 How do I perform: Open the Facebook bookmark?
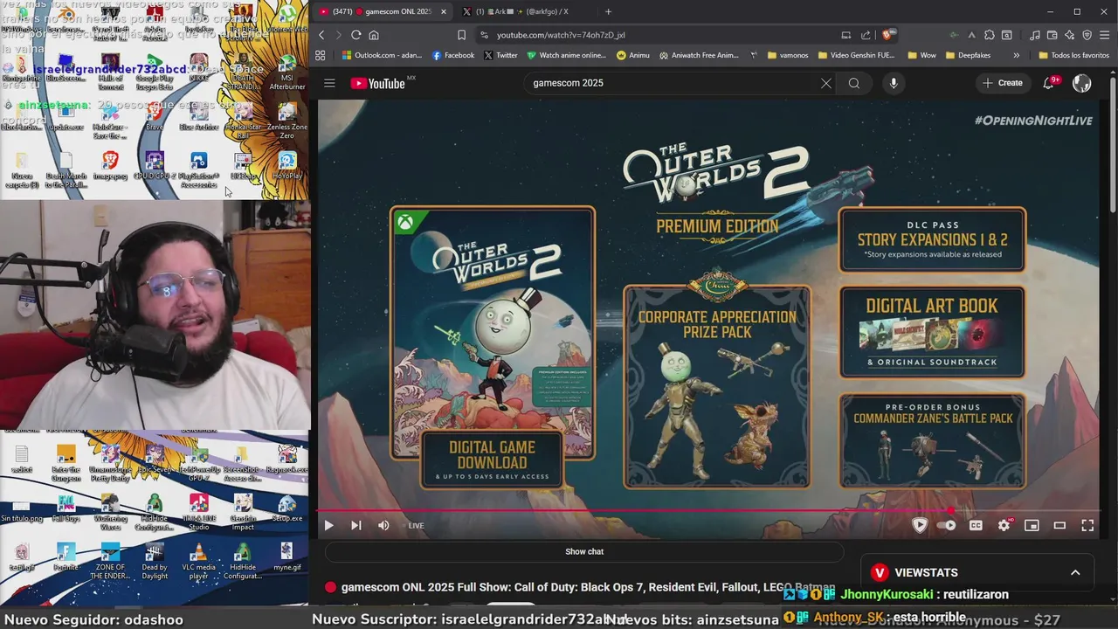pos(453,55)
